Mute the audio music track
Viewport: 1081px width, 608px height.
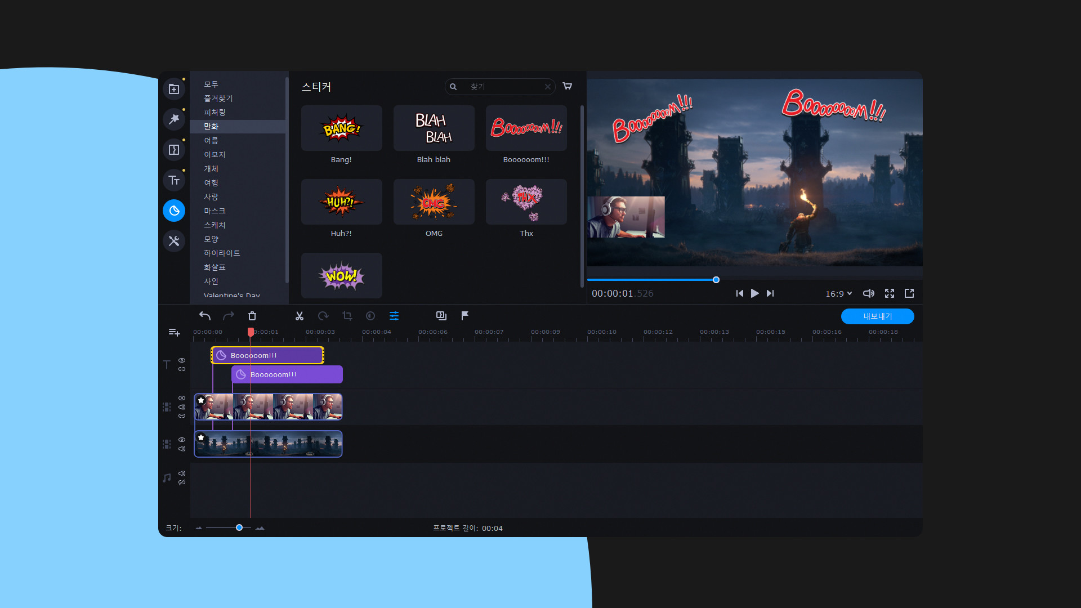coord(182,473)
